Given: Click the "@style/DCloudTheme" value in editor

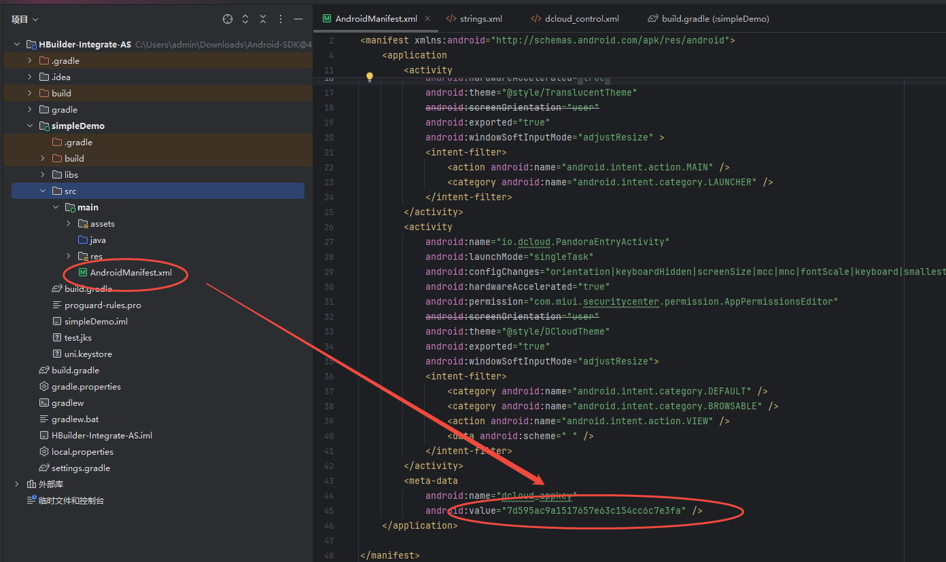Looking at the screenshot, I should point(556,331).
